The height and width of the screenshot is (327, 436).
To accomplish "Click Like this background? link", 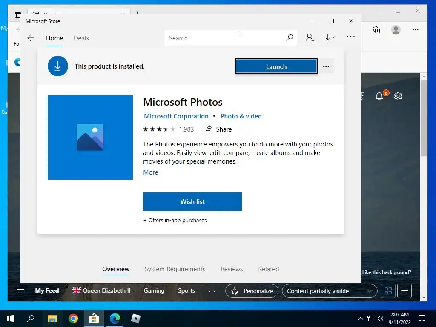I will click(387, 272).
